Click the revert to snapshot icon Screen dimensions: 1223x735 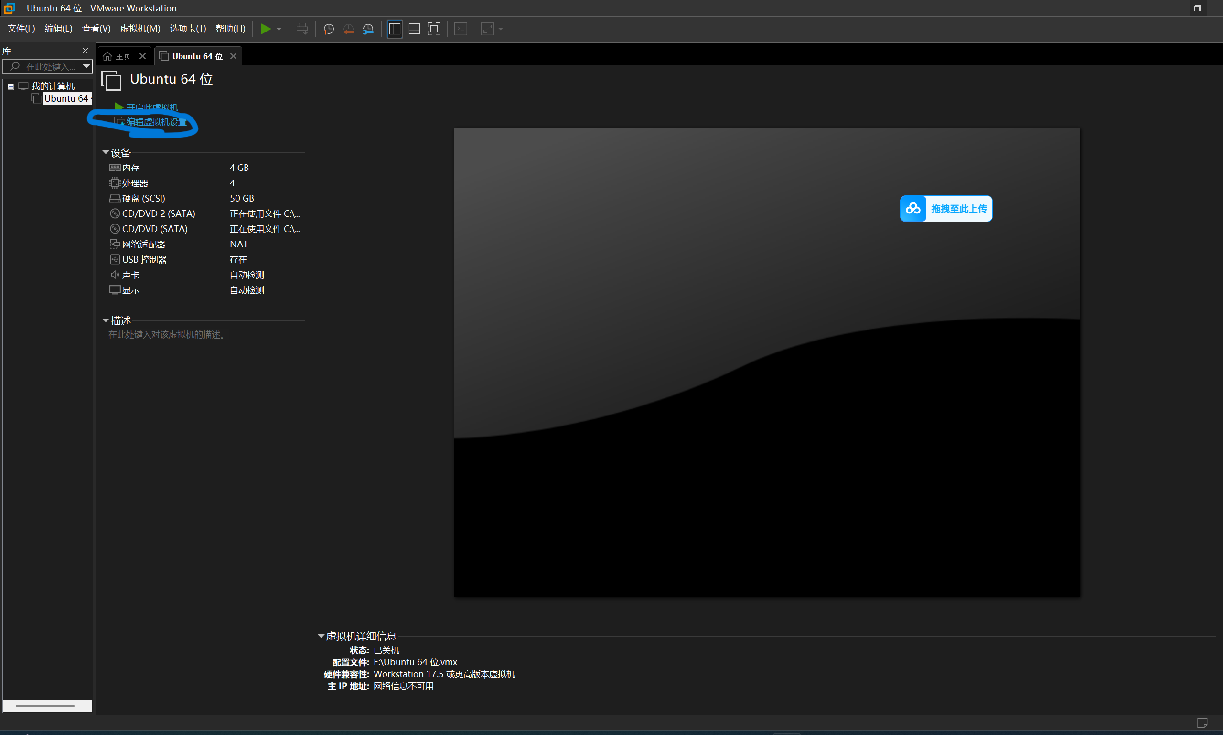(348, 29)
